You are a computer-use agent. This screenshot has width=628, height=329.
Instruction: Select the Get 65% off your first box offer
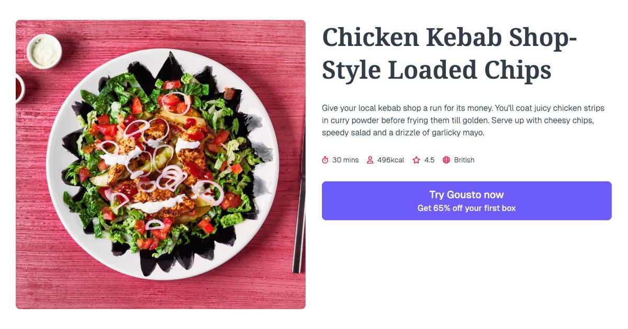coord(466,207)
